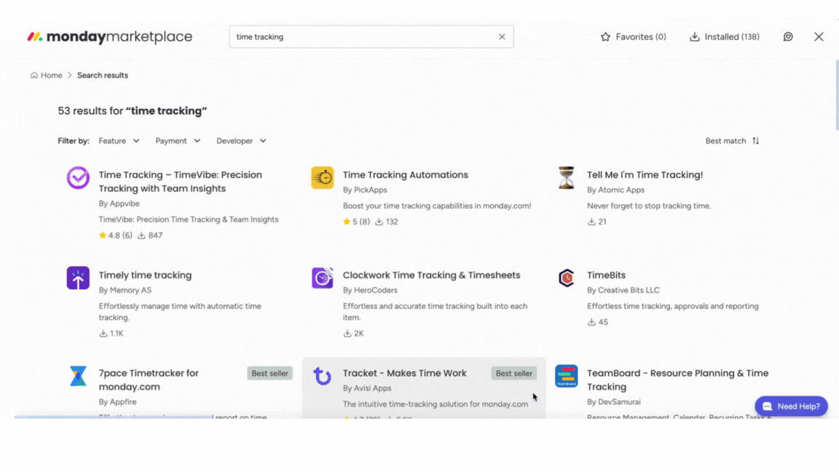
Task: Open the Best match sort dropdown
Action: click(732, 141)
